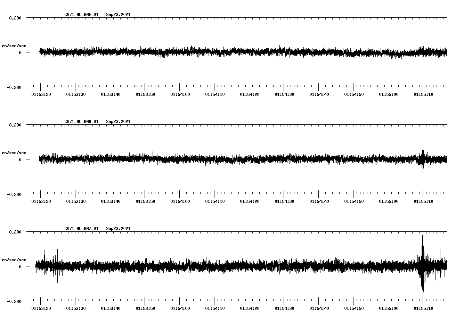Click the 01:54:30 time label on HNZ plot
This screenshot has width=472, height=321.
284,308
